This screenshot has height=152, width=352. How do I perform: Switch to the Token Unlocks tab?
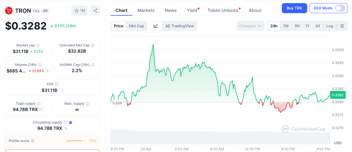(x=223, y=10)
